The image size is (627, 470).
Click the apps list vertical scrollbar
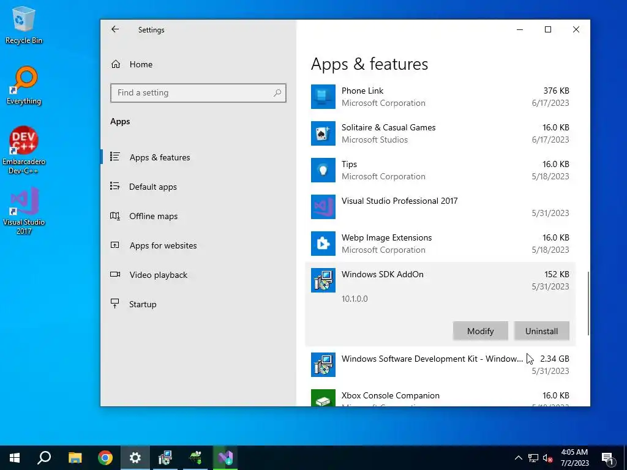pos(588,303)
